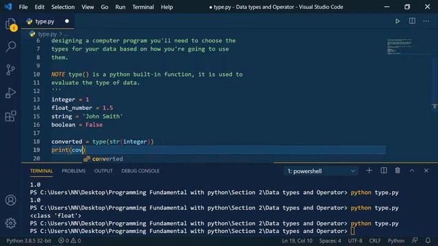Image resolution: width=438 pixels, height=246 pixels.
Task: Click the minimap code preview
Action: (x=399, y=46)
